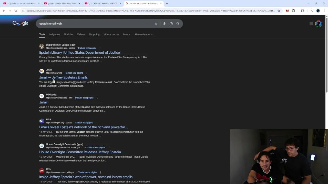Click the side panel search icon in toolbar
328x184 pixels.
(303, 11)
